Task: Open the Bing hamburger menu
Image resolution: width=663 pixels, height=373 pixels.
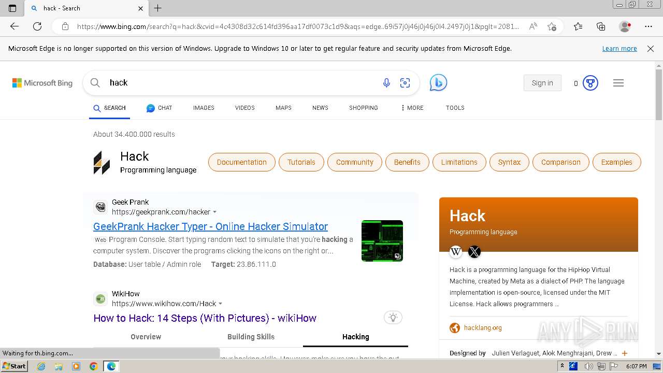Action: (x=618, y=83)
